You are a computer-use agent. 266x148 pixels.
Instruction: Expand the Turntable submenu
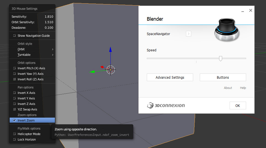point(32,55)
